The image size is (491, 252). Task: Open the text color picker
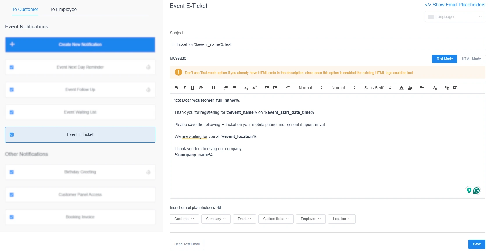401,88
